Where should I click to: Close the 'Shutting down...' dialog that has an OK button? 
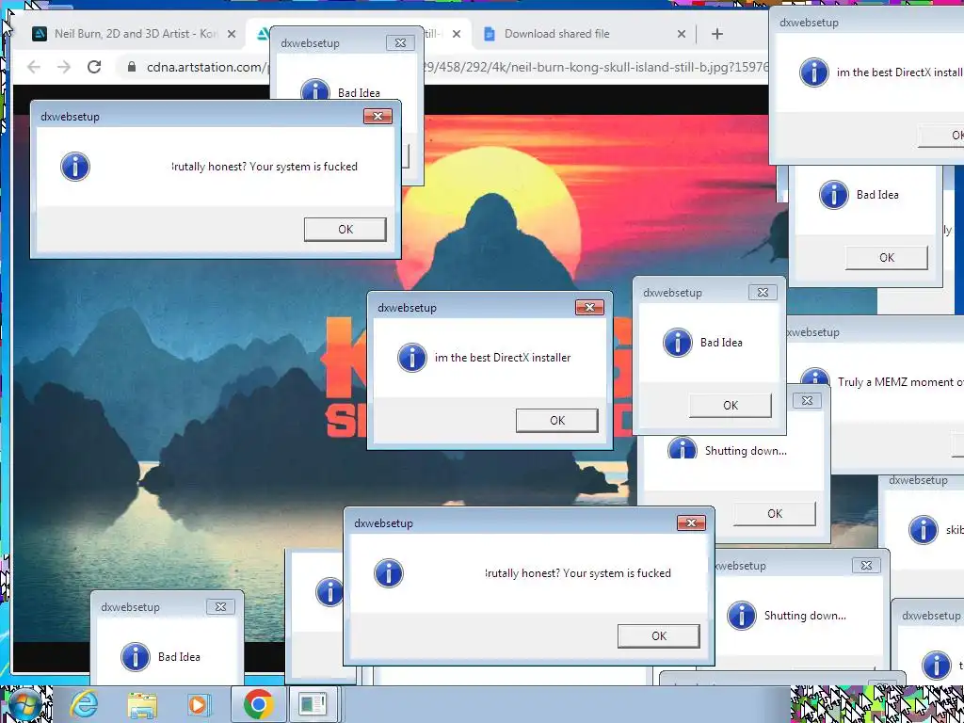tap(807, 401)
